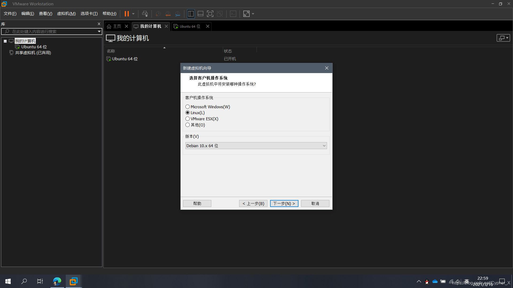Image resolution: width=513 pixels, height=288 pixels.
Task: Open the library search dropdown arrow
Action: click(x=99, y=31)
